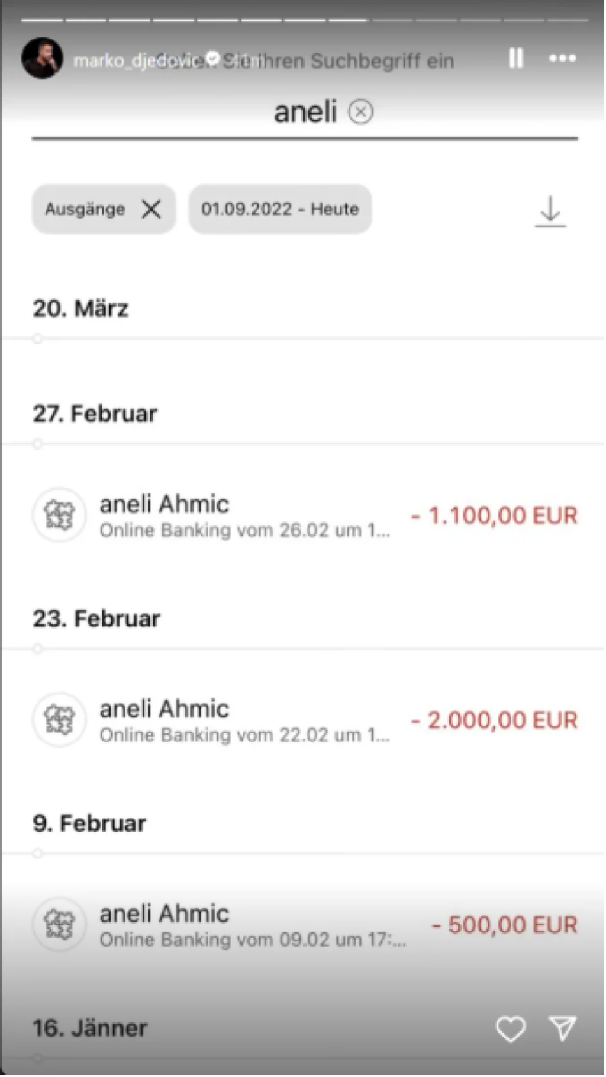Like the story with heart icon
Image resolution: width=606 pixels, height=1077 pixels.
pyautogui.click(x=510, y=1029)
